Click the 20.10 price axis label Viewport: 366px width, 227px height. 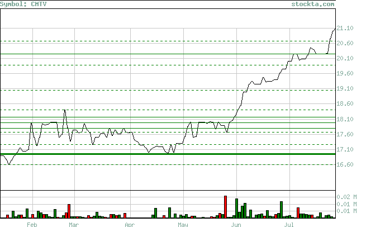click(345, 58)
